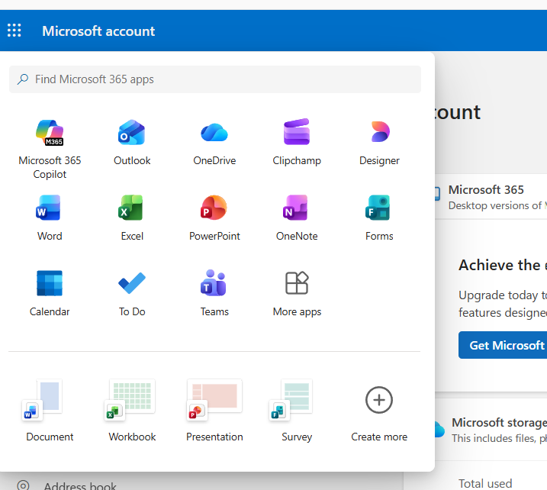Click the Address book sidebar icon

(23, 485)
